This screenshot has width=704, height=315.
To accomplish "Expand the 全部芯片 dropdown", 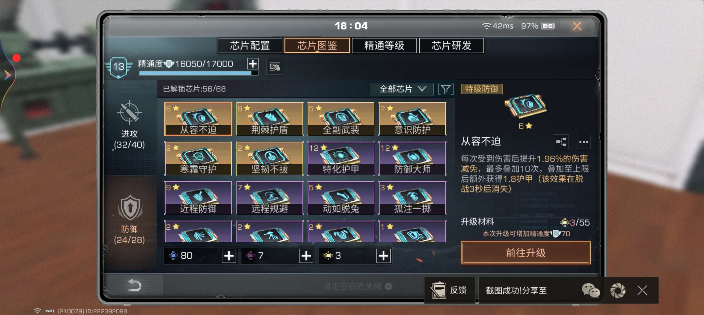I will point(401,89).
